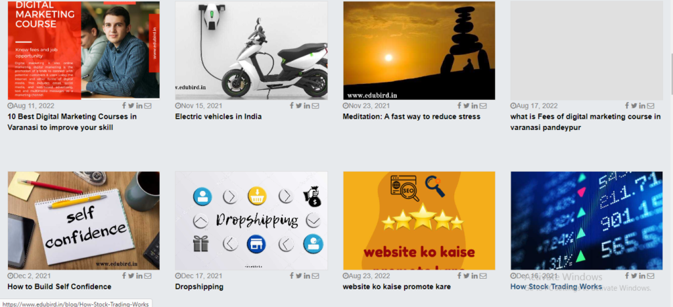Screen dimensions: 673x307
Task: Email the Fees of digital marketing post
Action: 651,106
